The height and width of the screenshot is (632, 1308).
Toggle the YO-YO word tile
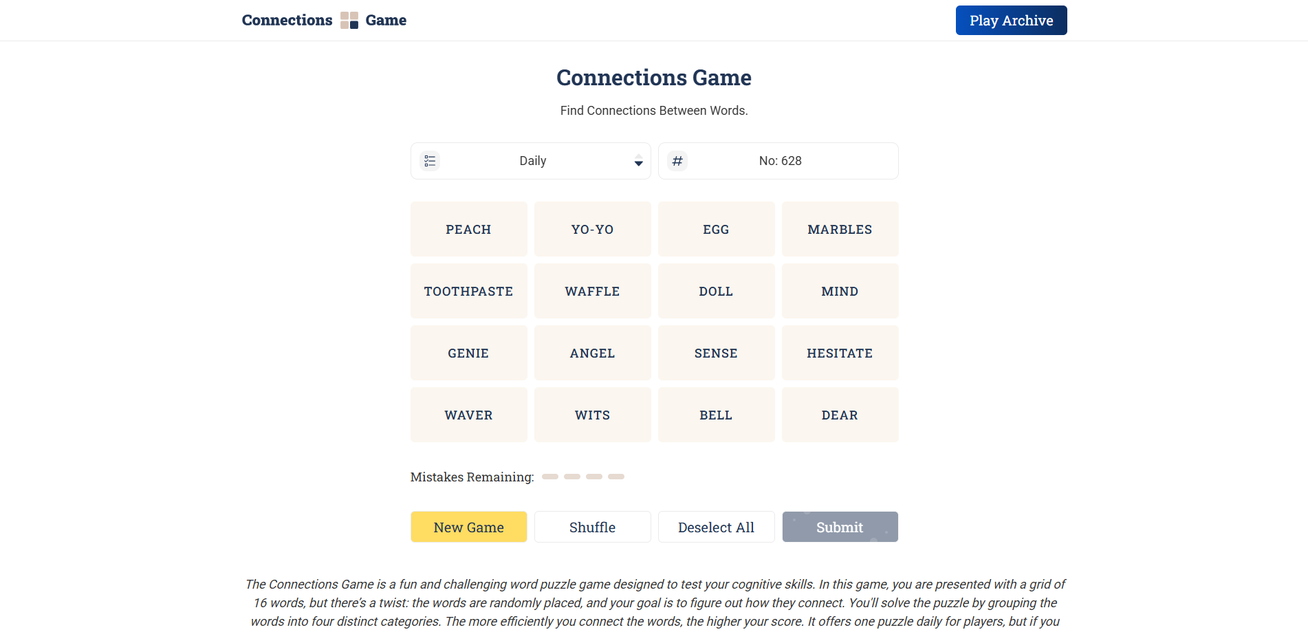coord(592,230)
